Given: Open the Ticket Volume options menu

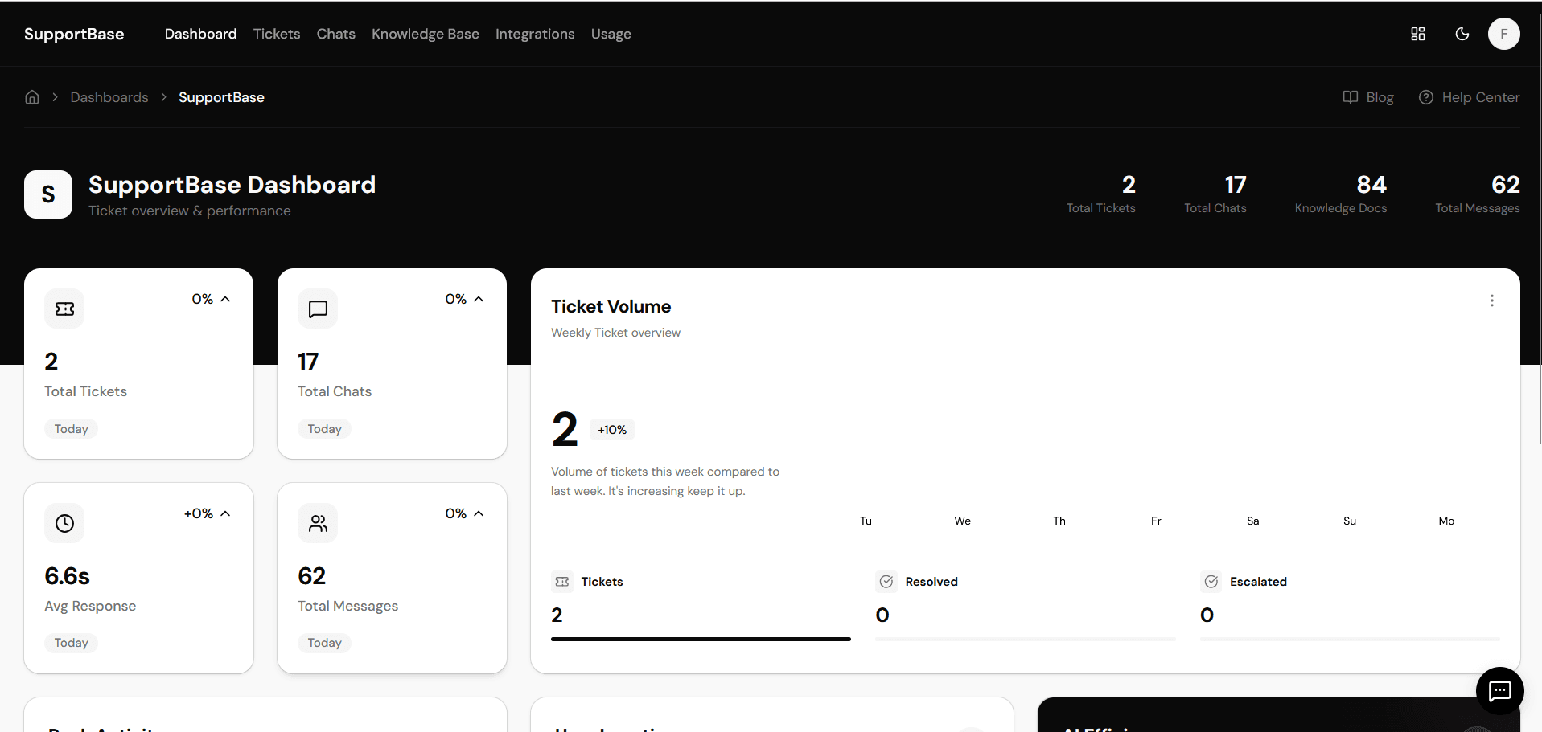Looking at the screenshot, I should click(x=1492, y=301).
